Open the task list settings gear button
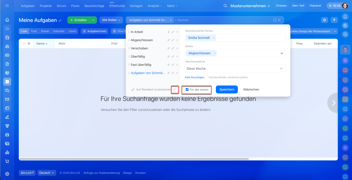Viewport: 352px width, 180px height. pos(325,20)
